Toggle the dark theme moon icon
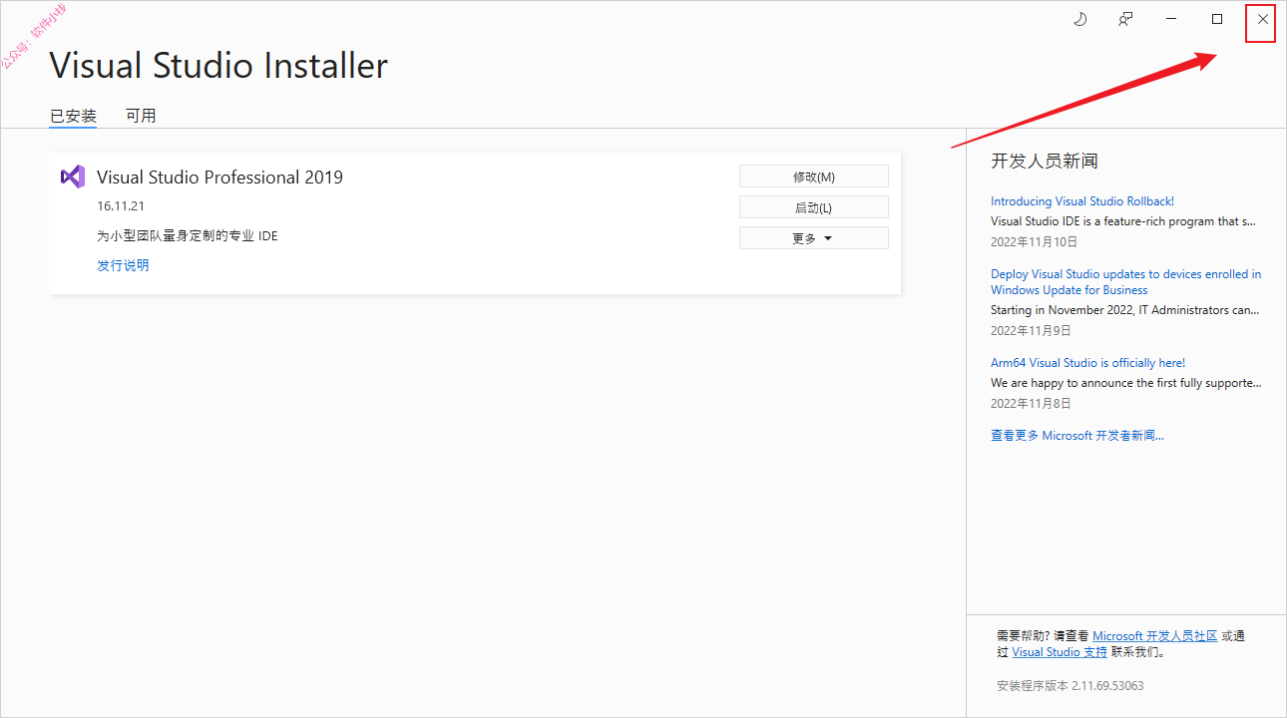This screenshot has width=1287, height=718. pyautogui.click(x=1079, y=19)
